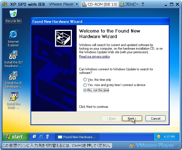Viewport: 182px width, 150px height.
Task: Click the CD-ROM (IDE 1:0) device button
Action: [x=100, y=4]
